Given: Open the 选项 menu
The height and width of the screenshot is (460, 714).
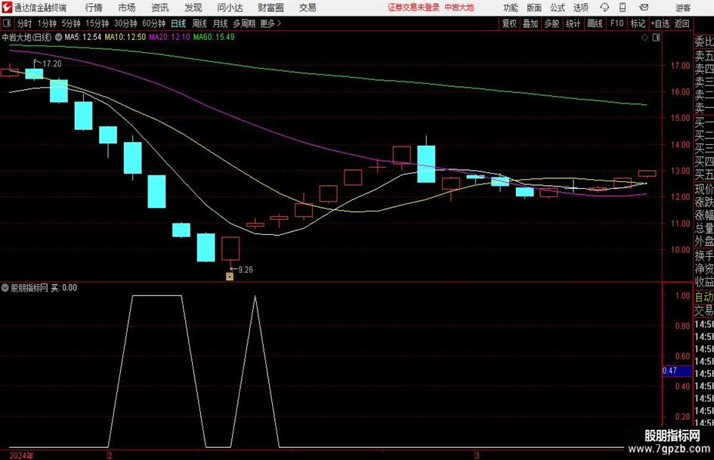Looking at the screenshot, I should pos(580,8).
